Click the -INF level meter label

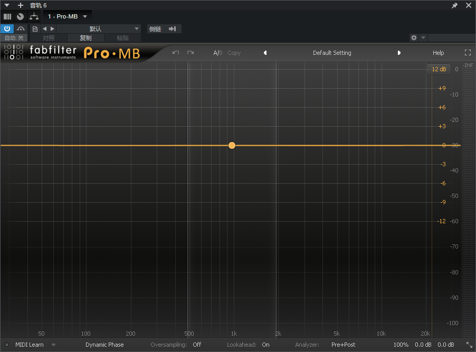click(x=468, y=65)
